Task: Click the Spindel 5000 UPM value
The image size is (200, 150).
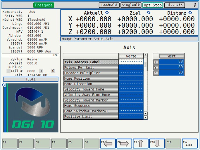Action: pyautogui.click(x=35, y=47)
